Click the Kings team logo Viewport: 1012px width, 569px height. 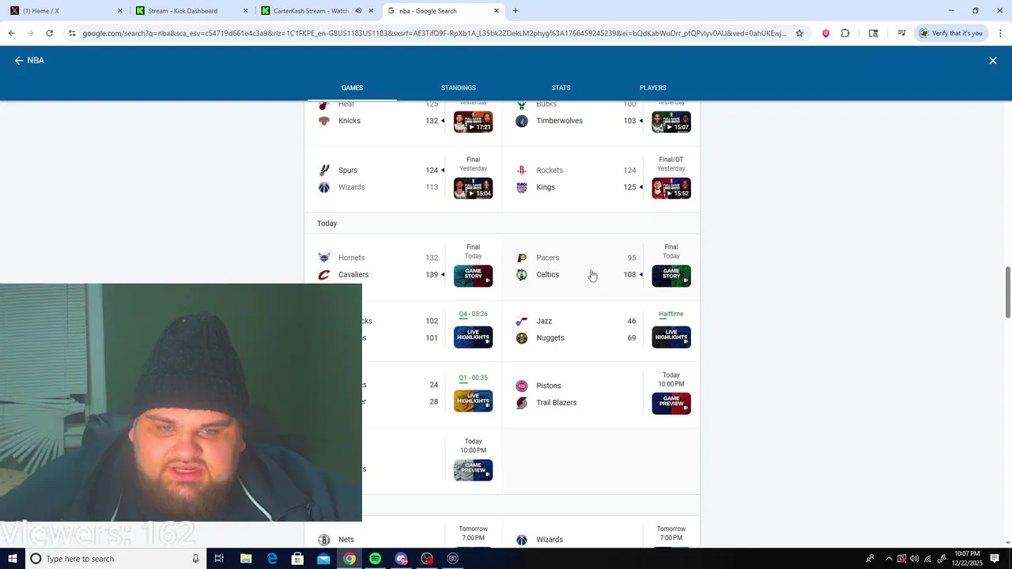(521, 187)
